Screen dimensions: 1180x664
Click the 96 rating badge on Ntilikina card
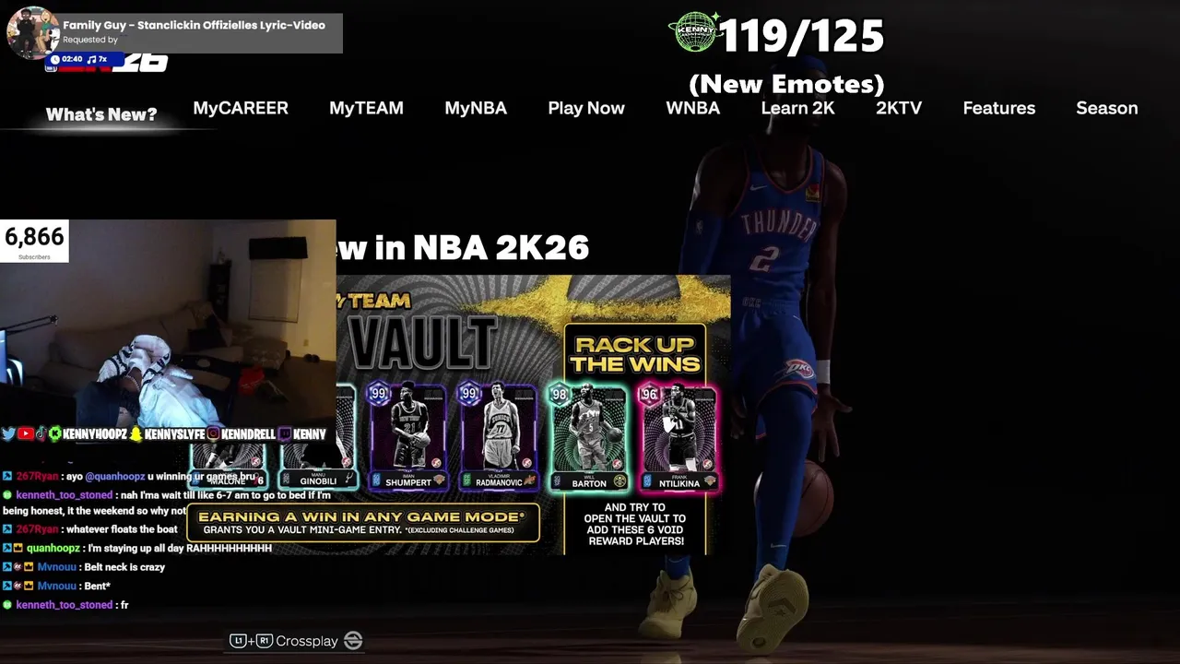650,395
